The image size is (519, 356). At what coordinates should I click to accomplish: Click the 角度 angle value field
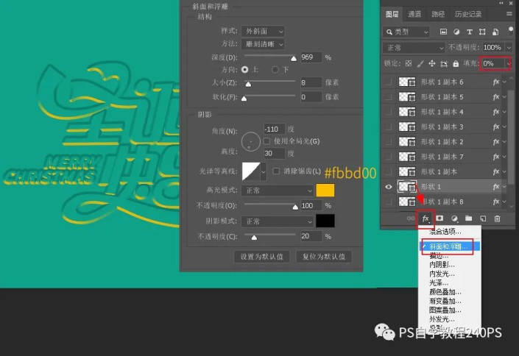coord(275,129)
